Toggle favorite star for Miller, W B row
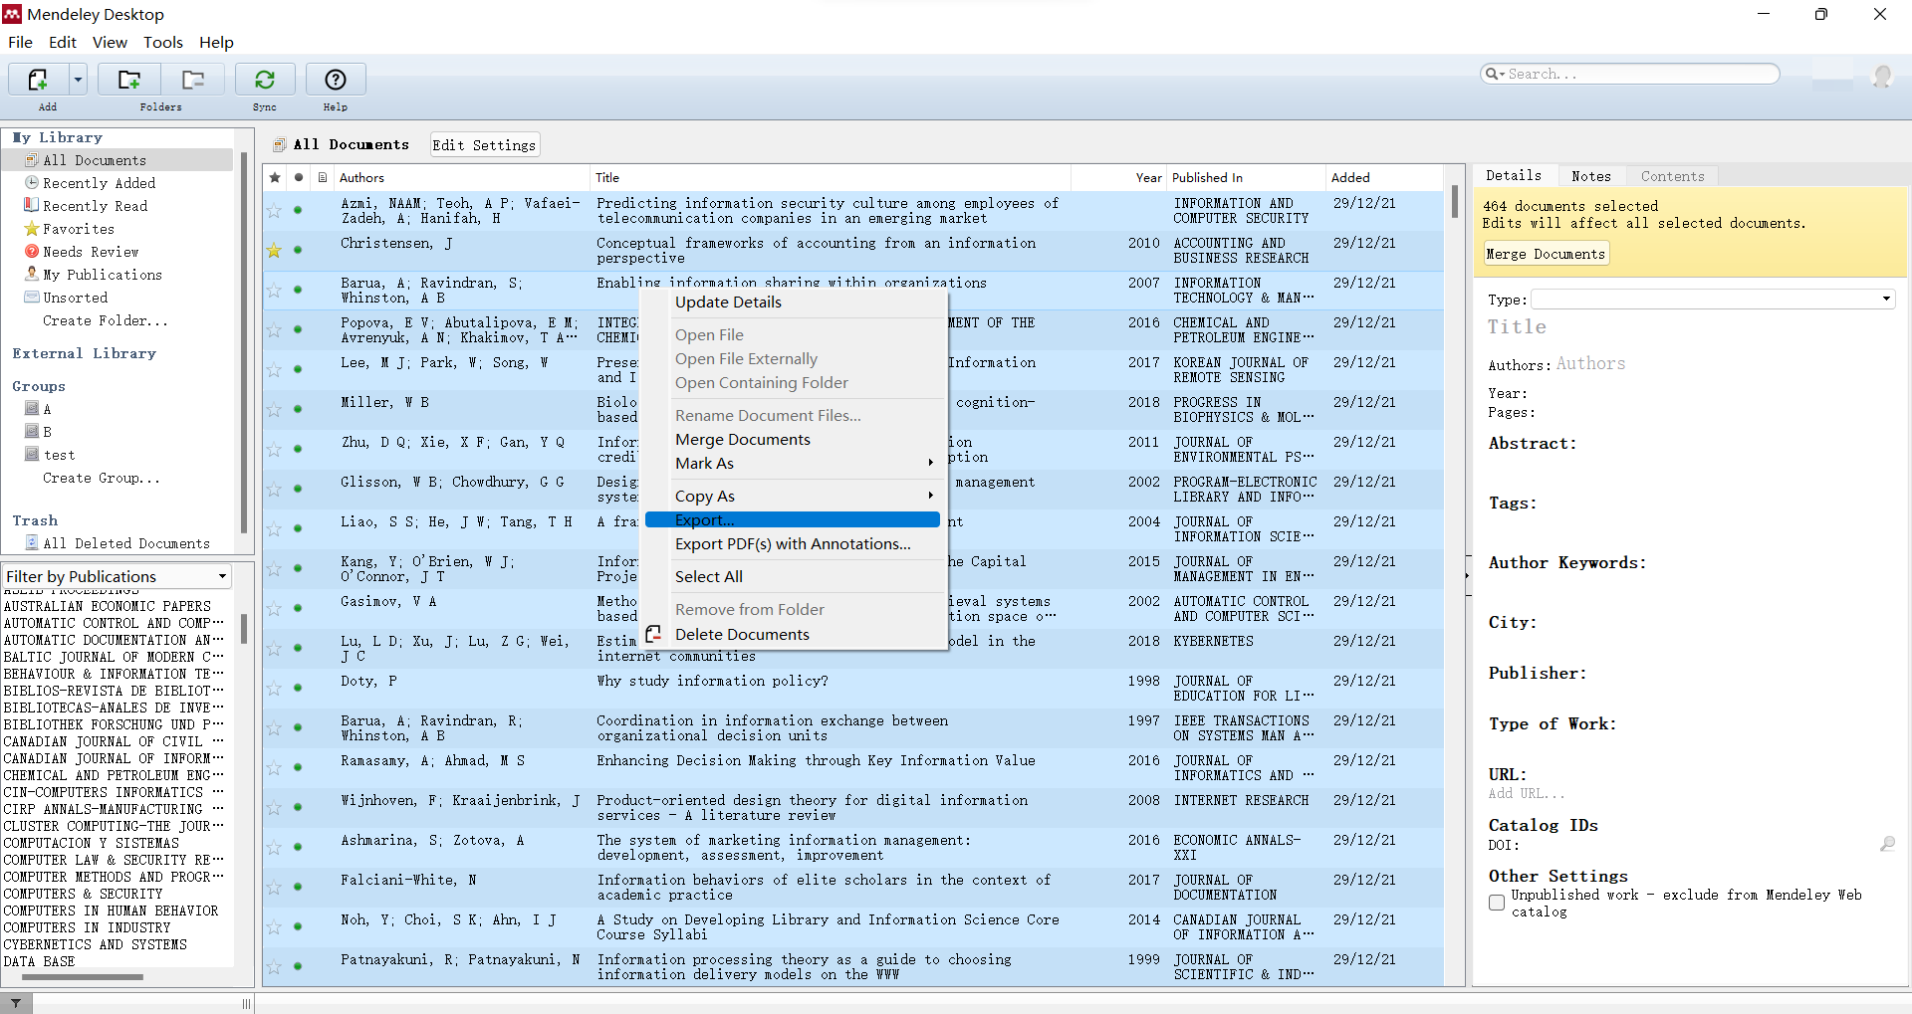 [274, 409]
